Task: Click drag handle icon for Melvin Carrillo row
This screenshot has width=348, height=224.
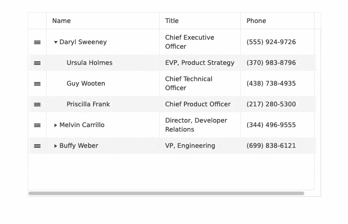Action: coord(38,125)
